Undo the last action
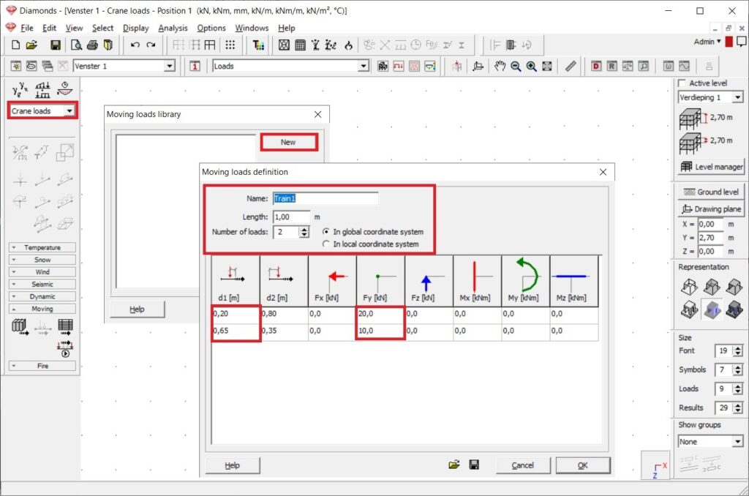 pos(135,45)
